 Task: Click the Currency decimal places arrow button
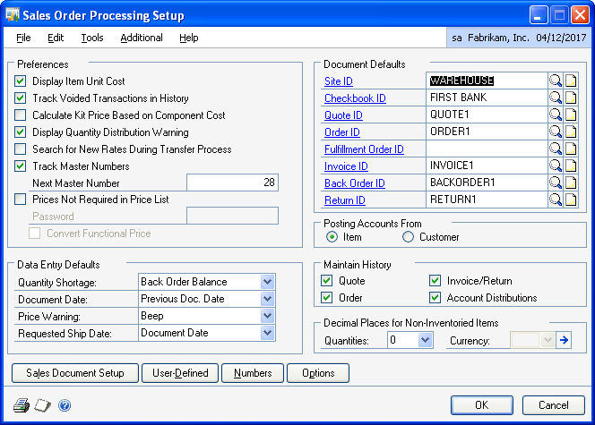pyautogui.click(x=564, y=340)
